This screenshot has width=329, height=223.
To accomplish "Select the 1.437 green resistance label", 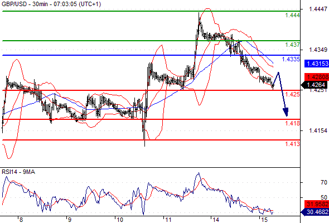I will pyautogui.click(x=293, y=45).
